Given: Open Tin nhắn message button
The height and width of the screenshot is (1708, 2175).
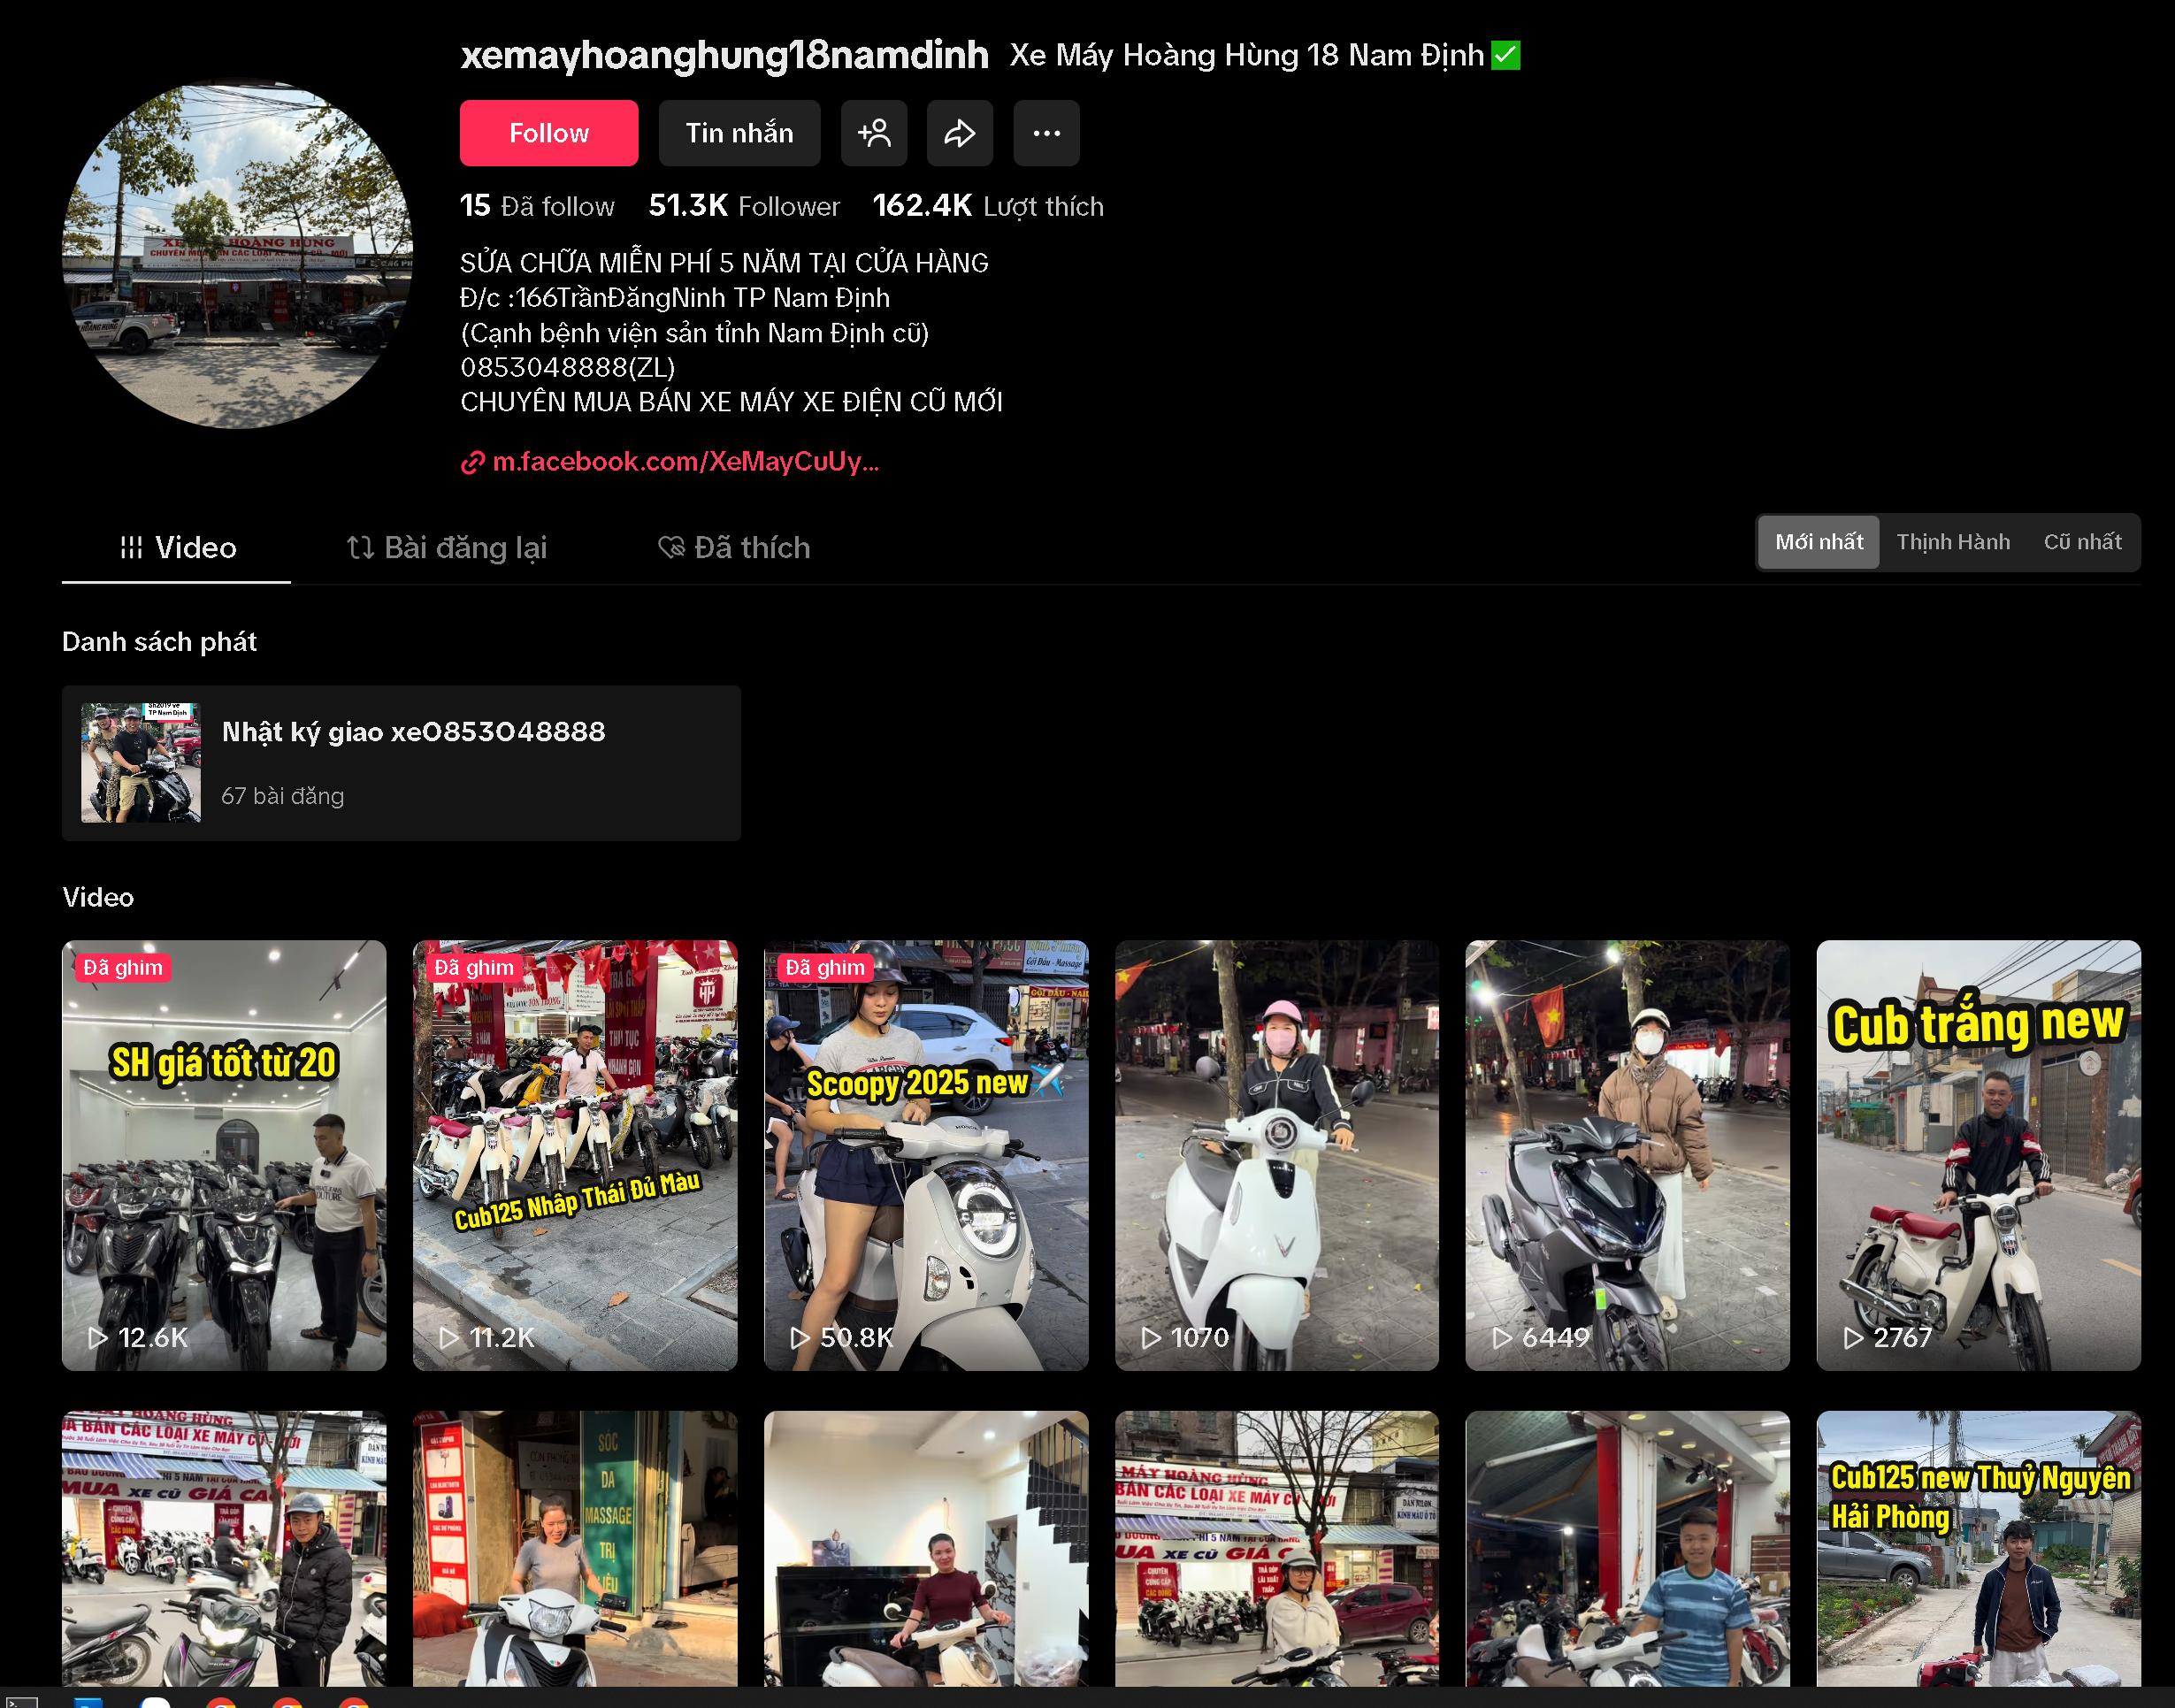Looking at the screenshot, I should pyautogui.click(x=739, y=133).
